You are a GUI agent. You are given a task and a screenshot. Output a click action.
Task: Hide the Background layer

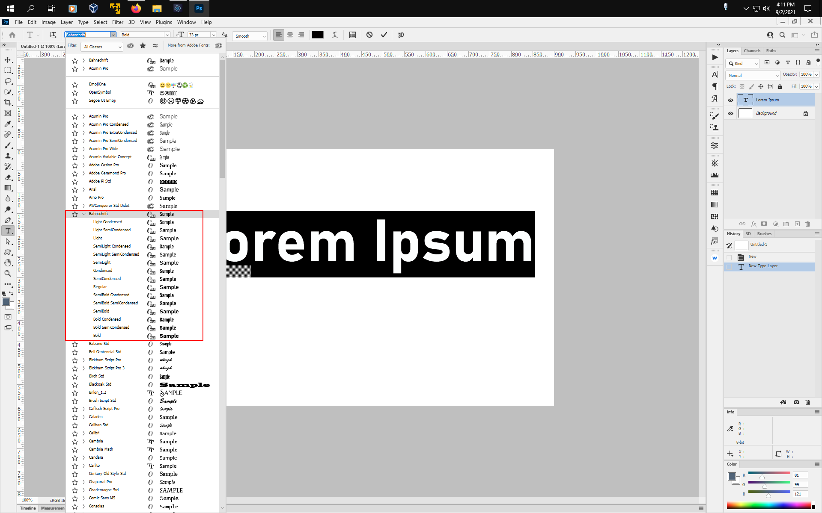tap(731, 113)
